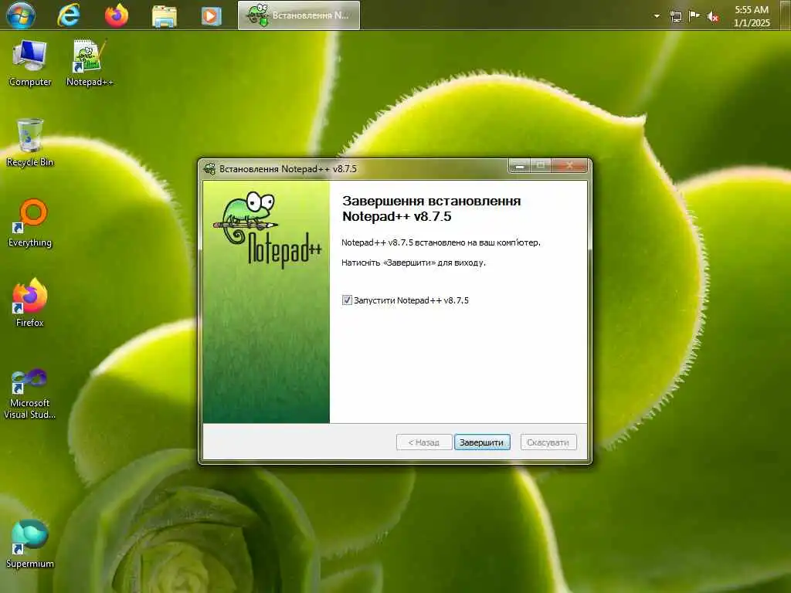Select the Everything desktop shortcut
Image resolution: width=791 pixels, height=593 pixels.
click(x=30, y=223)
